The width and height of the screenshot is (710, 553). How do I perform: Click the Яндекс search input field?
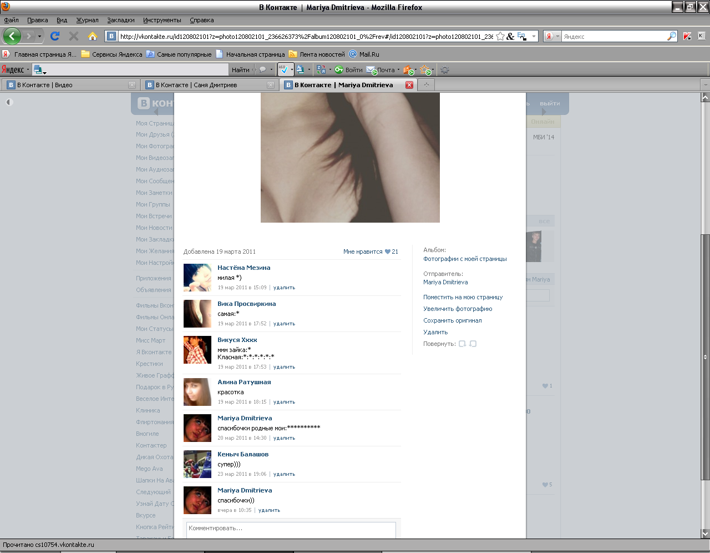tap(613, 36)
